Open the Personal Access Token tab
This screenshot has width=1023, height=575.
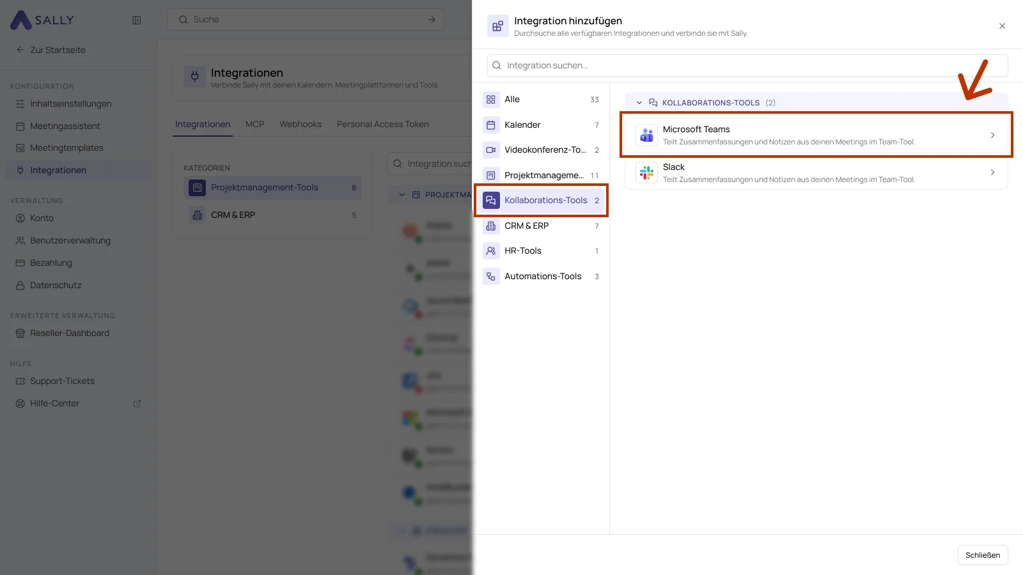(x=383, y=125)
